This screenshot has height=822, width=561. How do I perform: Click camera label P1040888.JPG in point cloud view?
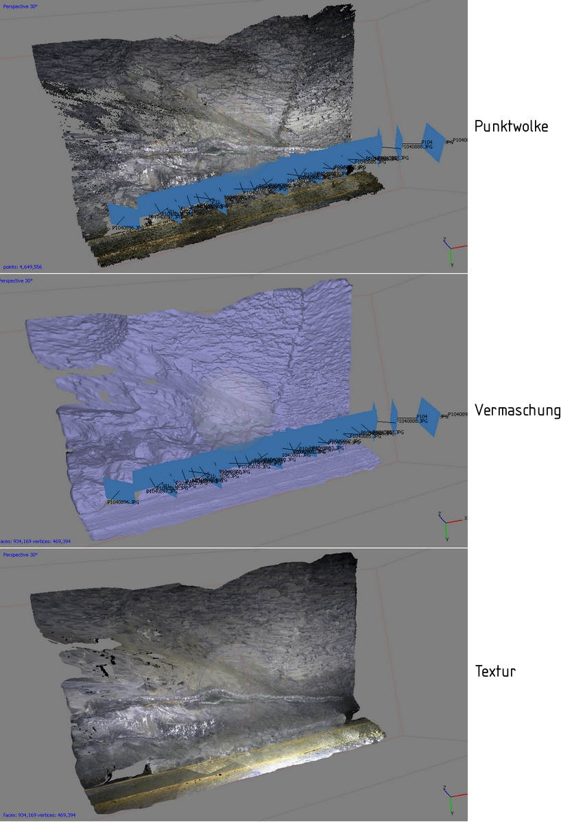tap(417, 147)
